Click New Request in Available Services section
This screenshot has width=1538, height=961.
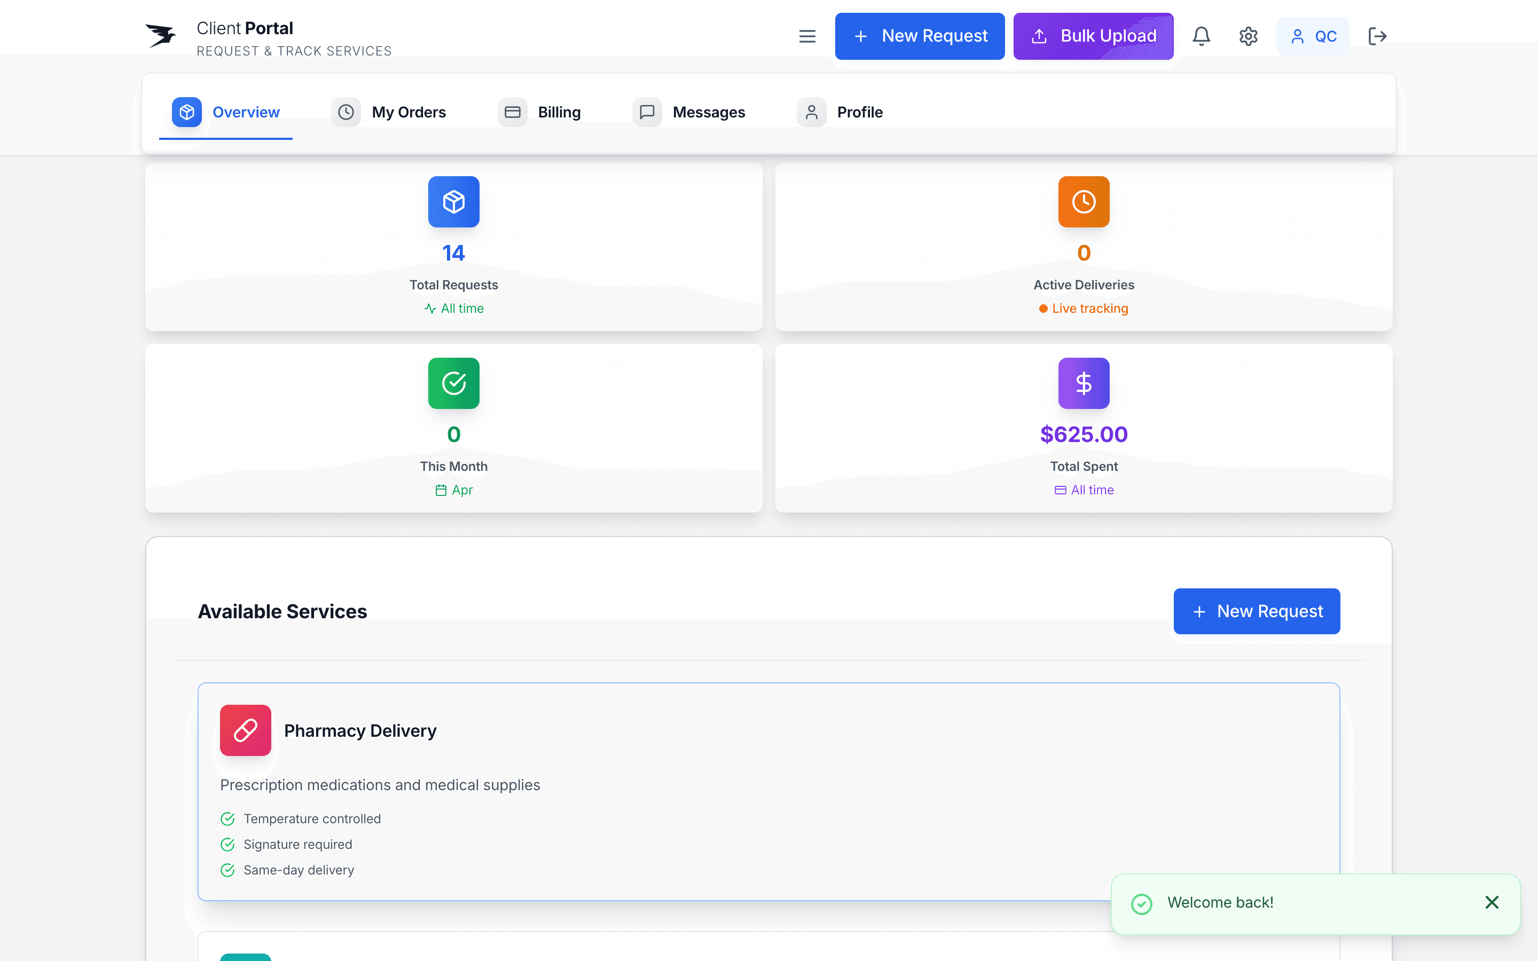[x=1257, y=611]
